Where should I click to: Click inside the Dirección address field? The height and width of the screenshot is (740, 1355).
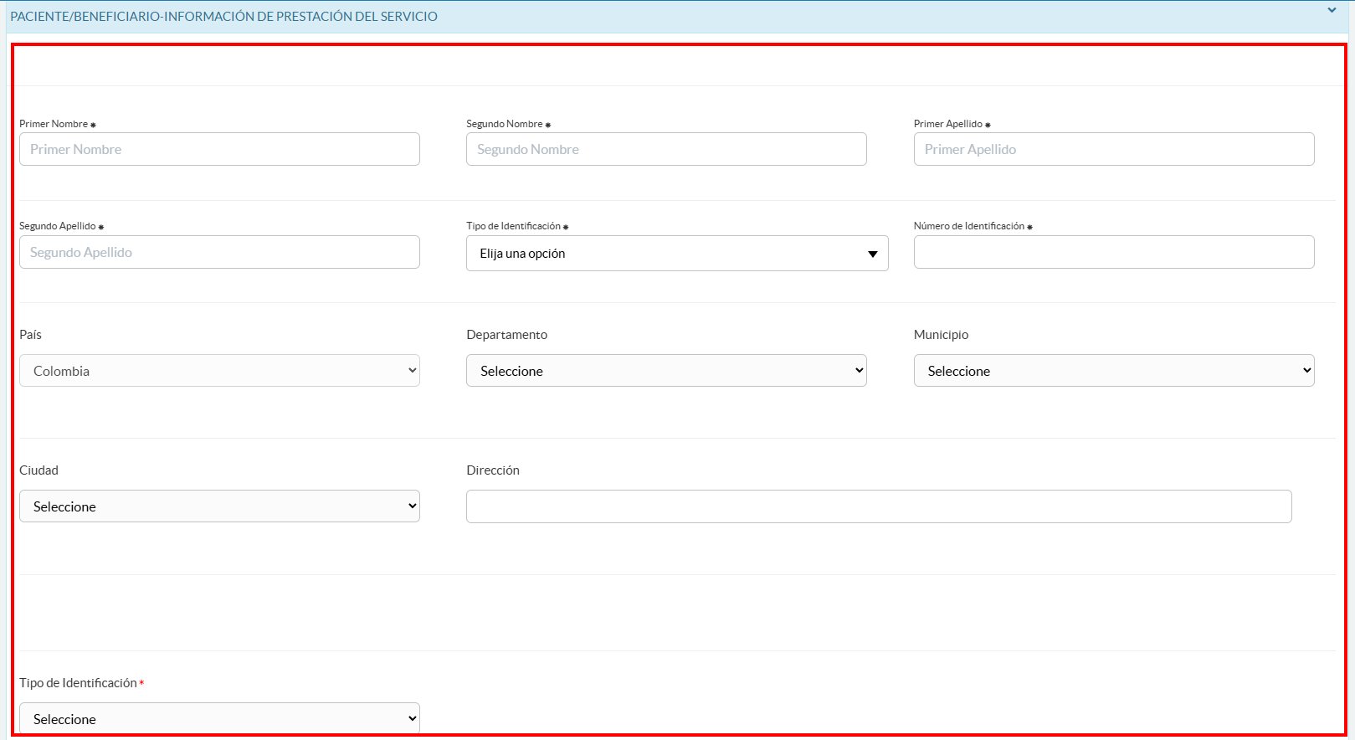click(879, 506)
